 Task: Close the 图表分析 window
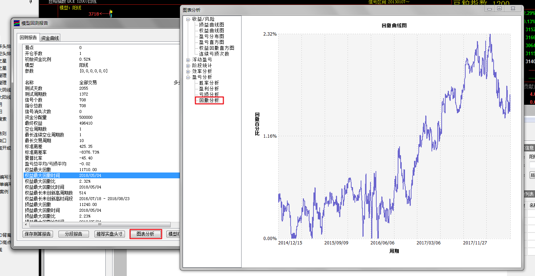[x=512, y=8]
